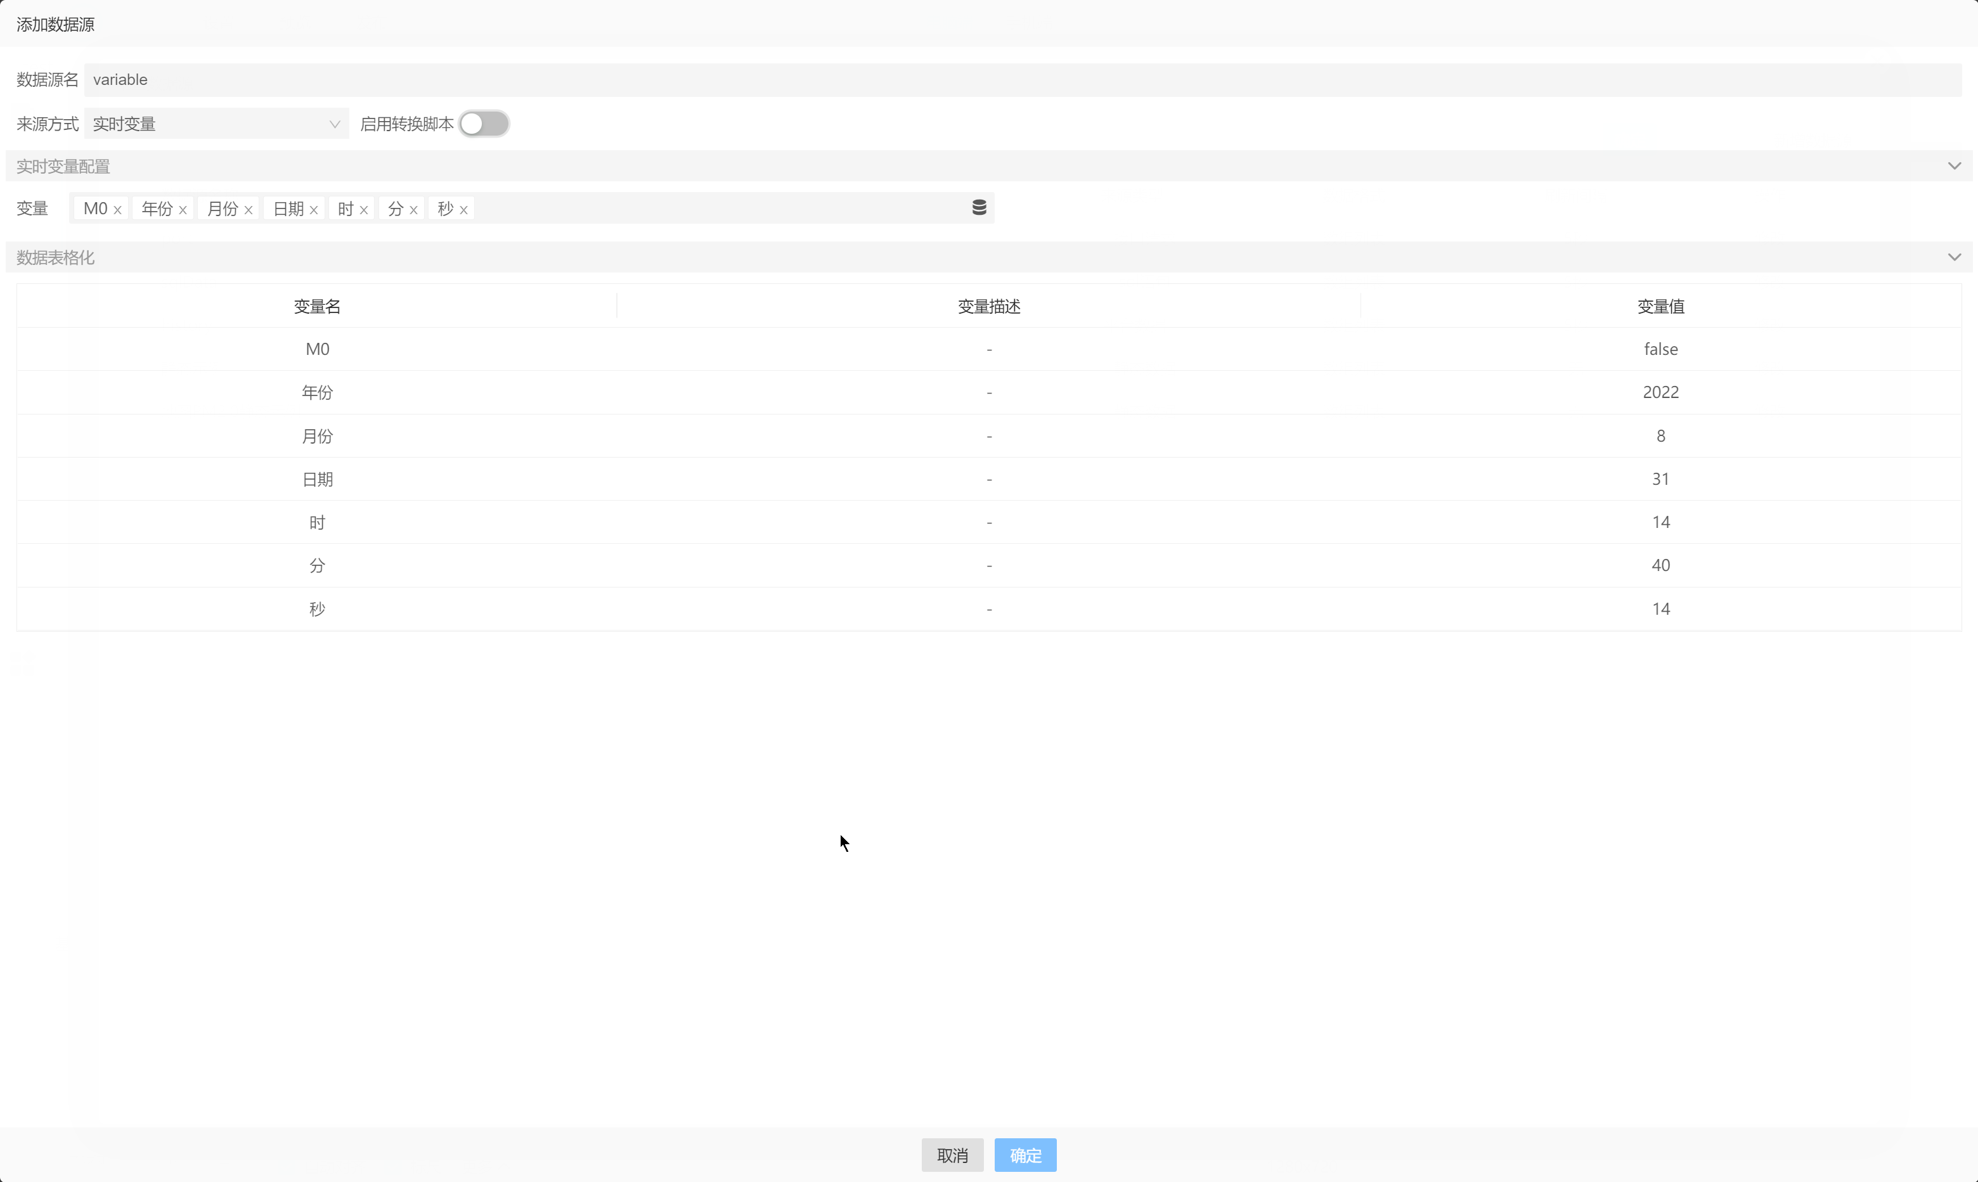The width and height of the screenshot is (1978, 1182).
Task: Click the 数据表格化 section title
Action: tap(55, 257)
